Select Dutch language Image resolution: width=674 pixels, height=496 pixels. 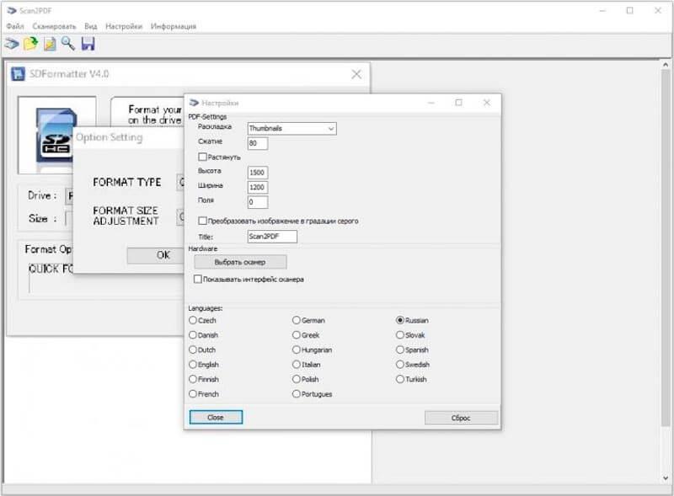tap(193, 349)
